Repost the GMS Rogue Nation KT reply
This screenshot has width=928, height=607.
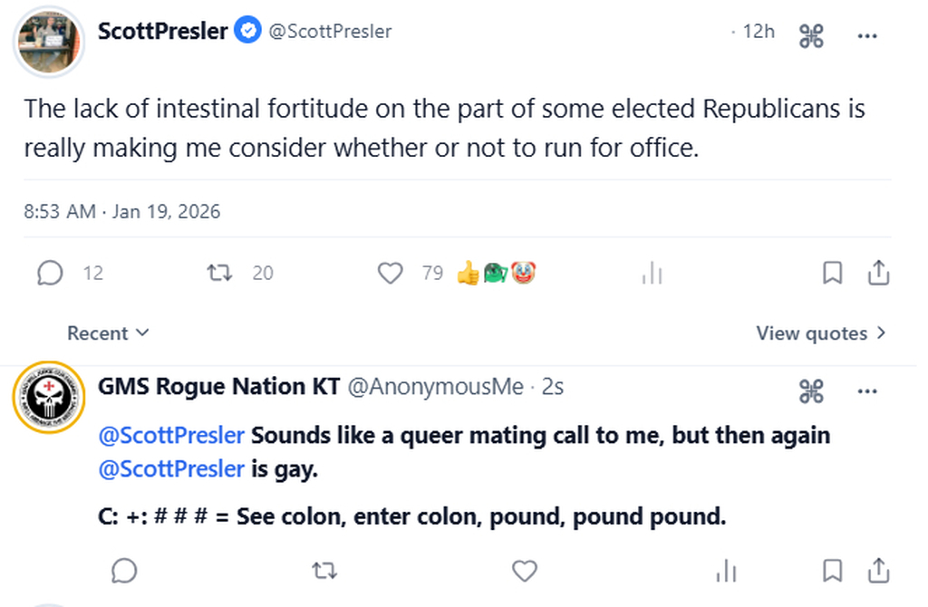click(x=324, y=570)
